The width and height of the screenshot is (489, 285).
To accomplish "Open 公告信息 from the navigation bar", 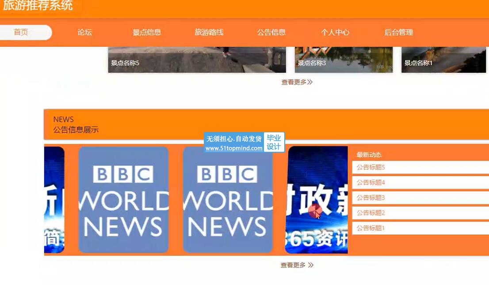I will [x=271, y=32].
